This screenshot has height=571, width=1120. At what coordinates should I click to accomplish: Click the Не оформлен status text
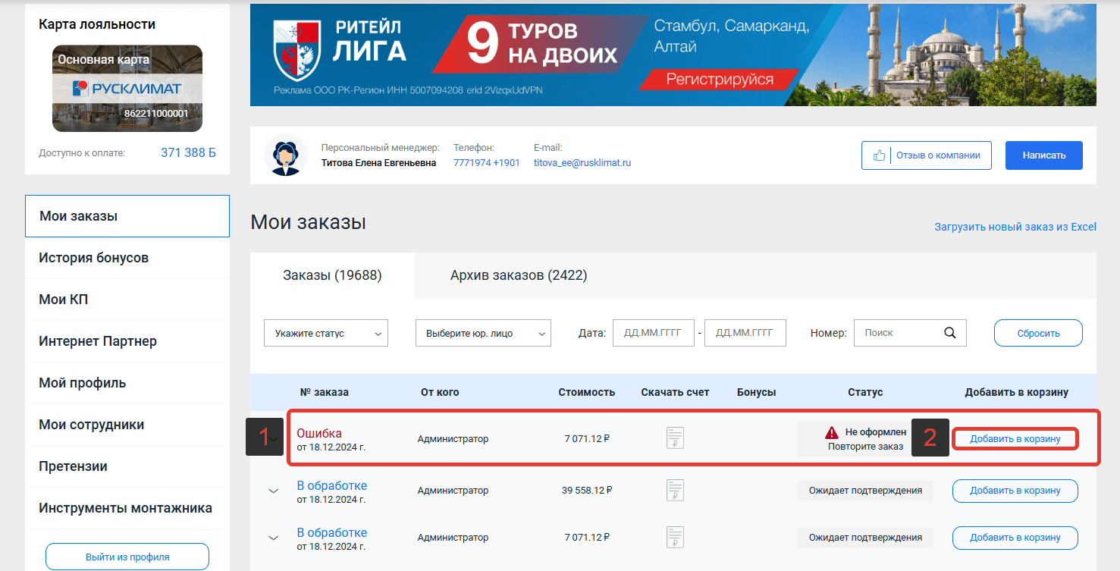coord(876,432)
